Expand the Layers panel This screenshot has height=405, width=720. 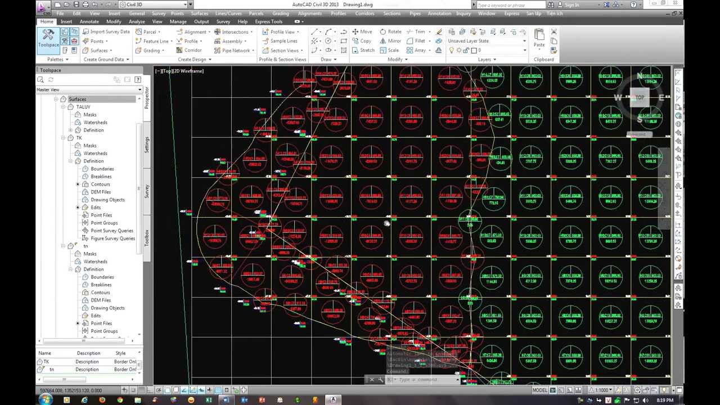coord(487,59)
